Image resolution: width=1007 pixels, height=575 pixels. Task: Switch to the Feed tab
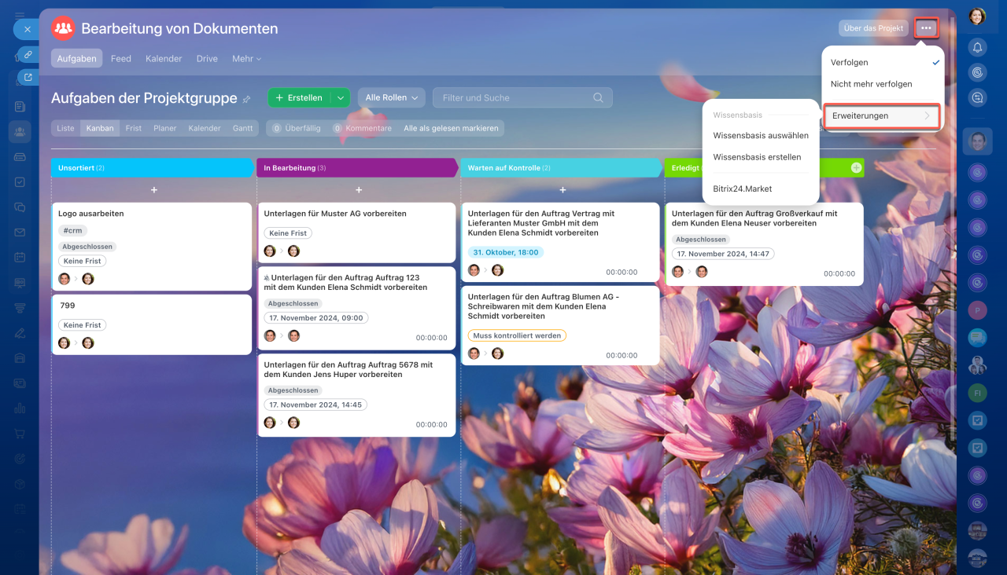point(121,58)
